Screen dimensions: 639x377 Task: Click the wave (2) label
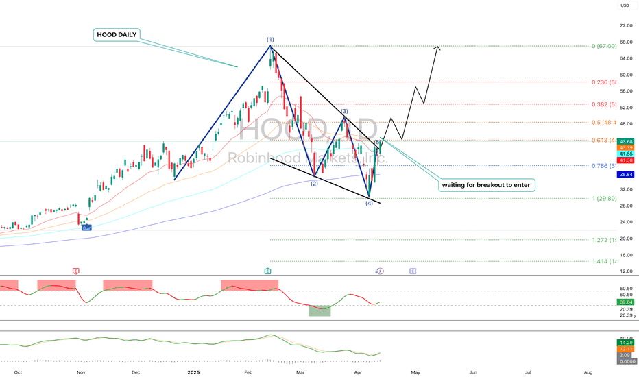[314, 184]
